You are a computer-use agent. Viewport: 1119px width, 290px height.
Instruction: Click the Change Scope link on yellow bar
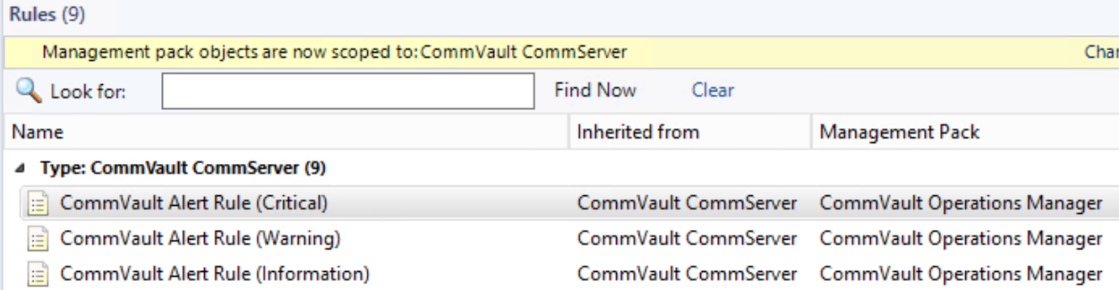(1101, 52)
